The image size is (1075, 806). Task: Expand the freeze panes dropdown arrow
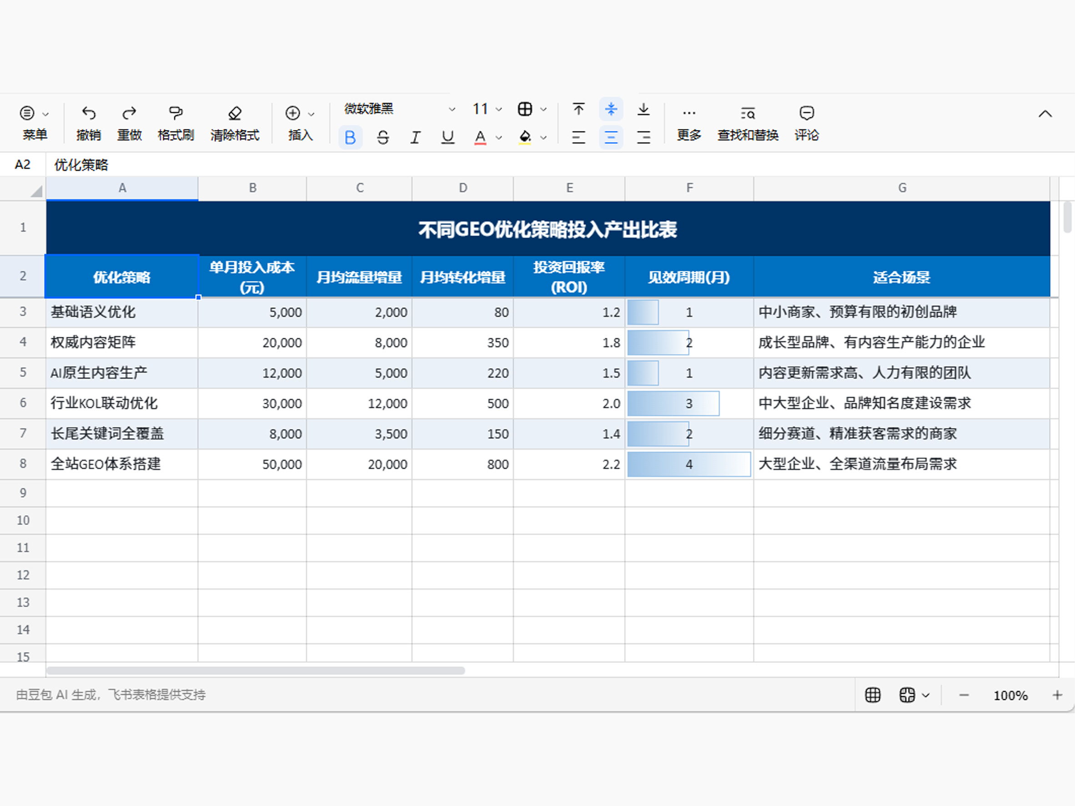(926, 696)
